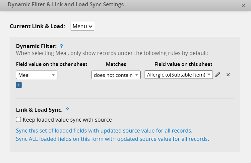Open the 'does not contain' operator dropdown
Viewport: 251px width, 163px height.
click(x=116, y=75)
